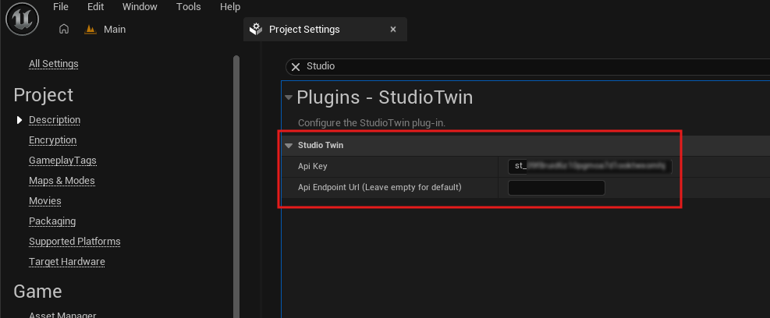The height and width of the screenshot is (318, 770).
Task: Click the arrow beside Description
Action: [20, 120]
